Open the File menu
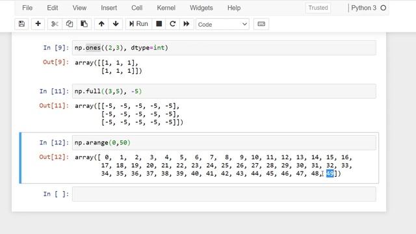 point(27,8)
